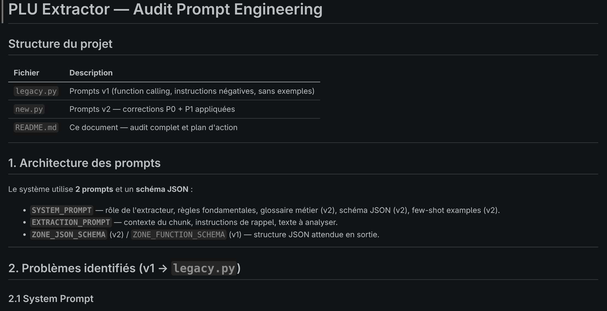This screenshot has width=607, height=311.
Task: Click the 'Ce document — audit complet' description cell
Action: (153, 128)
